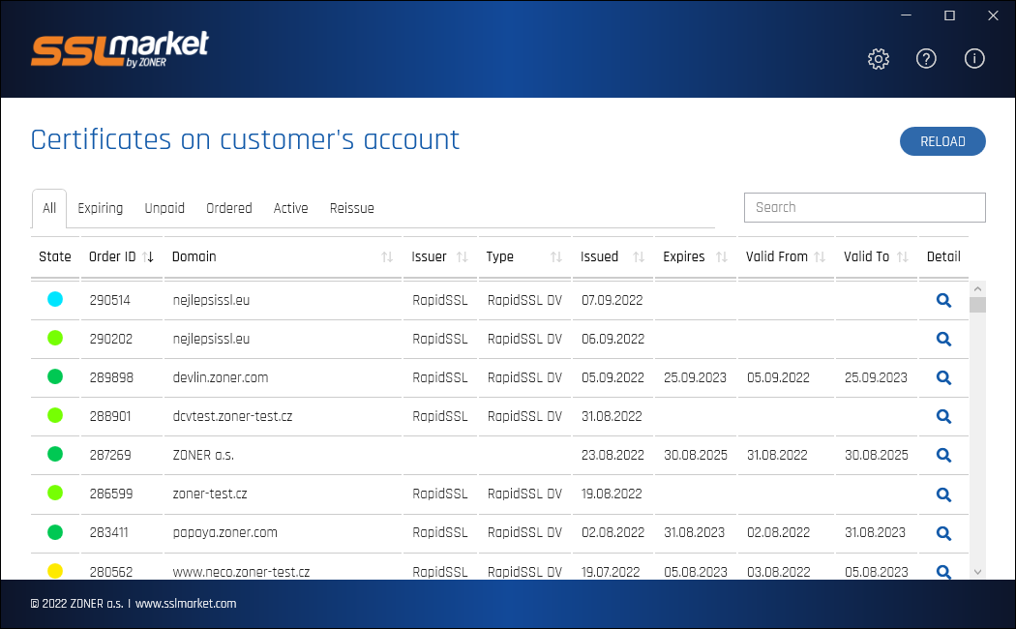This screenshot has height=629, width=1016.
Task: Click the state dot for order 286599
Action: [x=55, y=493]
